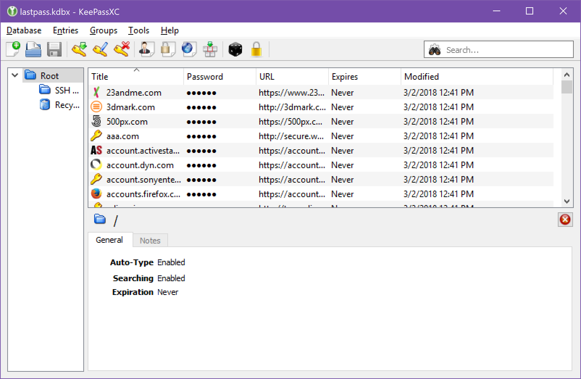Select the 23andme.com title text
The image size is (581, 379).
point(134,93)
